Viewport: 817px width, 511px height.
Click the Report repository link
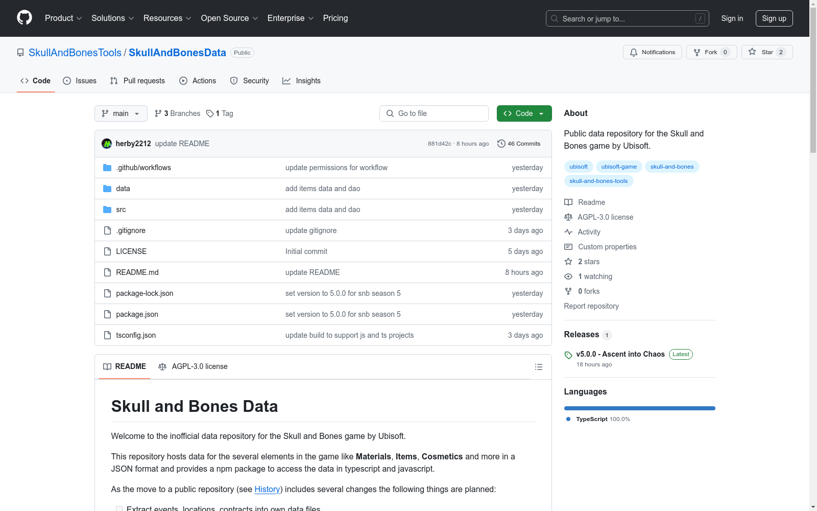coord(591,306)
